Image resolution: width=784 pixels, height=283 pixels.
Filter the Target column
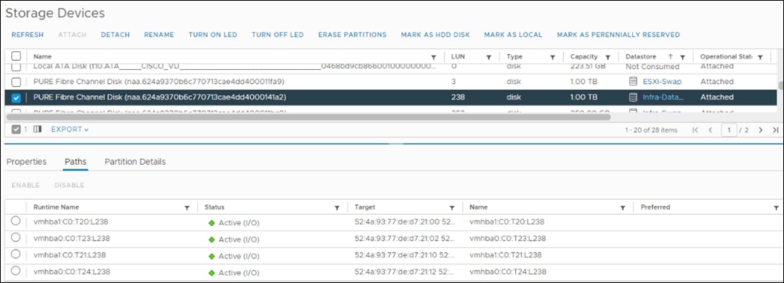tap(452, 207)
